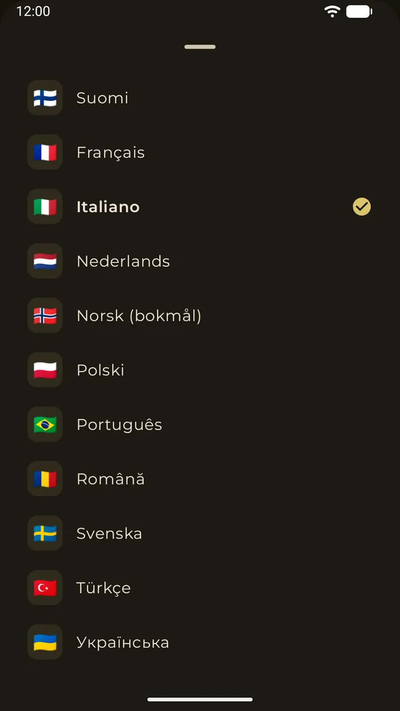Choose Français from the language list
400x711 pixels.
pos(200,152)
